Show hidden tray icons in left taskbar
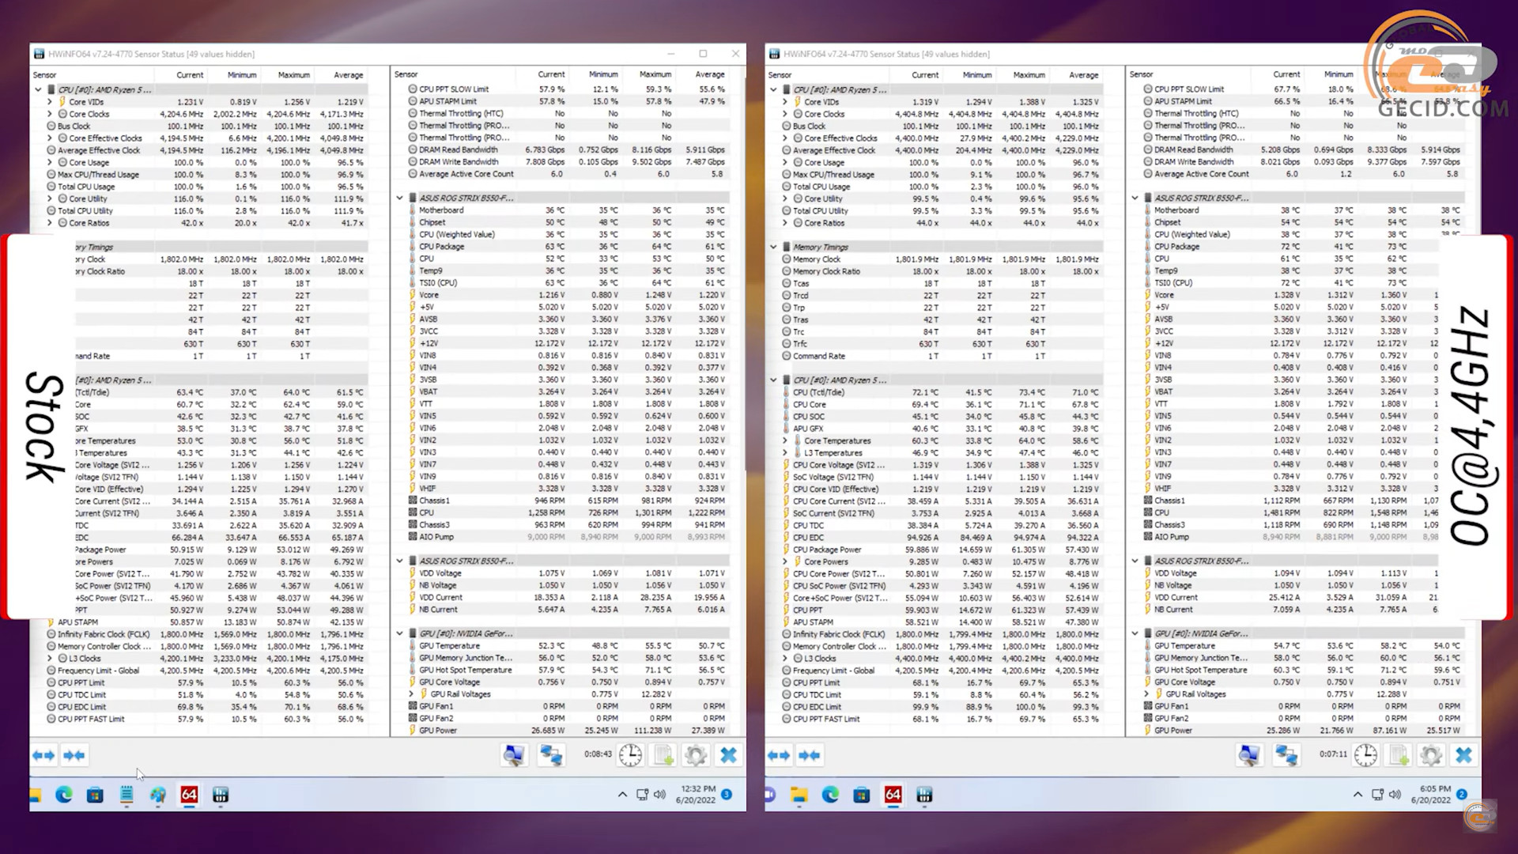Image resolution: width=1518 pixels, height=854 pixels. tap(622, 795)
